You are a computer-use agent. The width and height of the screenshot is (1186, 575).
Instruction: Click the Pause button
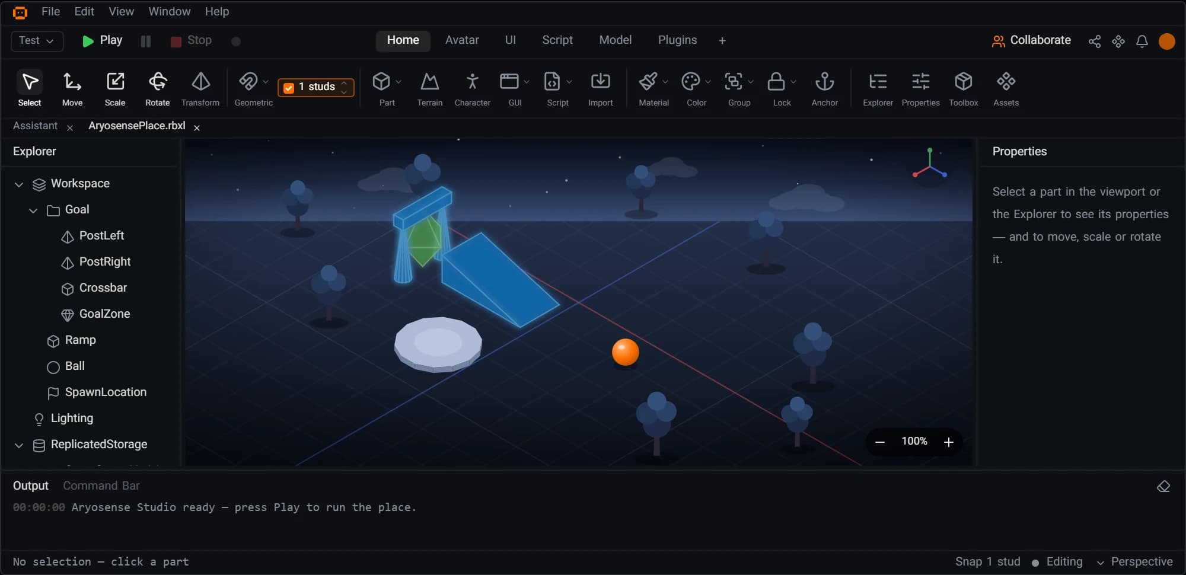click(x=146, y=41)
